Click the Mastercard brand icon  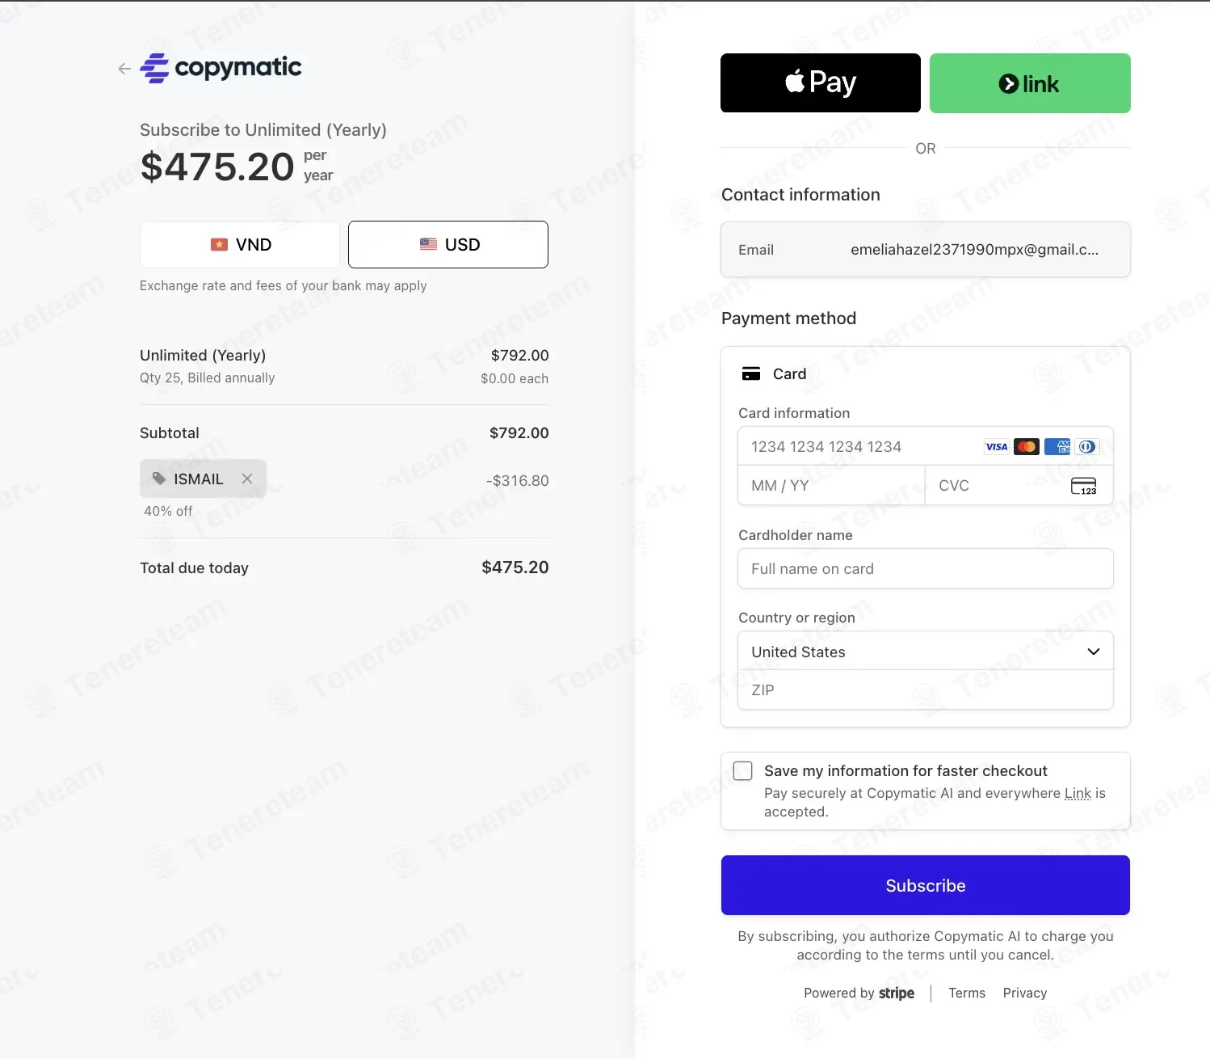[1027, 446]
